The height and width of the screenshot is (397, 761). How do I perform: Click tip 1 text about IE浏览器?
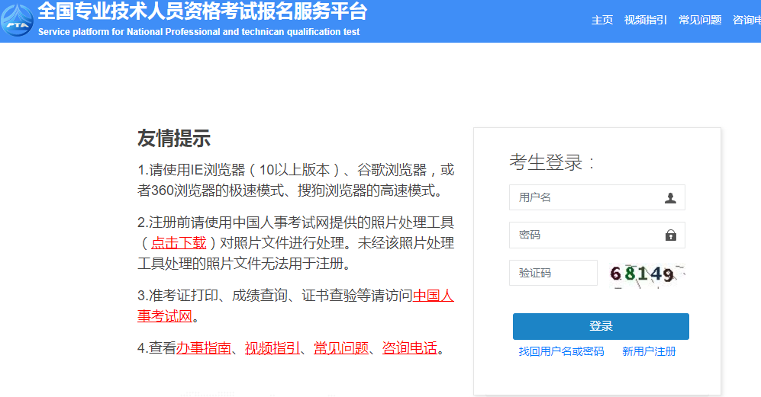(x=295, y=181)
